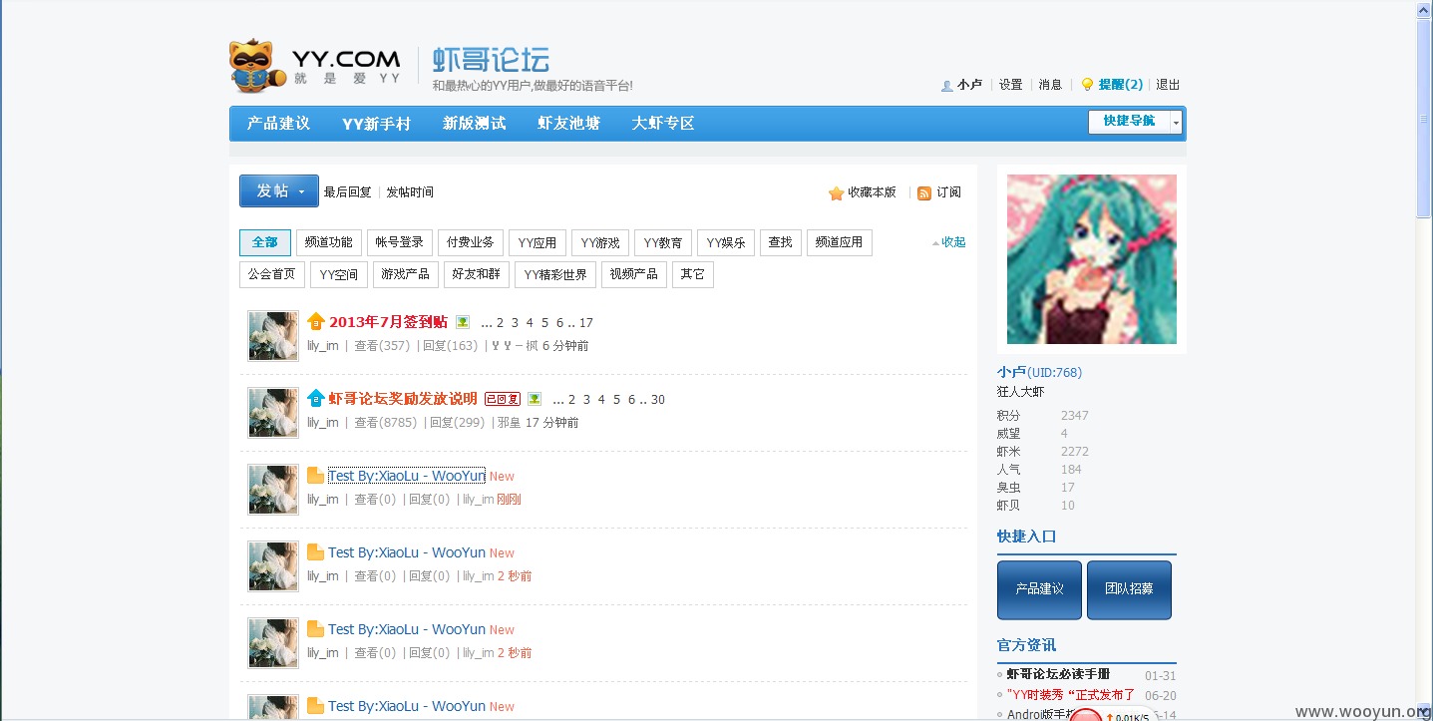Select the YY娱乐 category
1433x721 pixels.
(726, 242)
